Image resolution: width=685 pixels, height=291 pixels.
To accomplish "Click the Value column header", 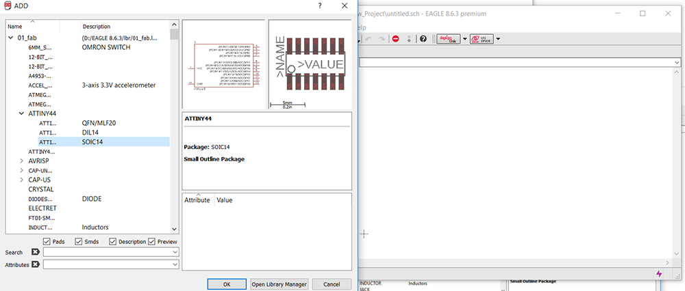I will click(225, 200).
